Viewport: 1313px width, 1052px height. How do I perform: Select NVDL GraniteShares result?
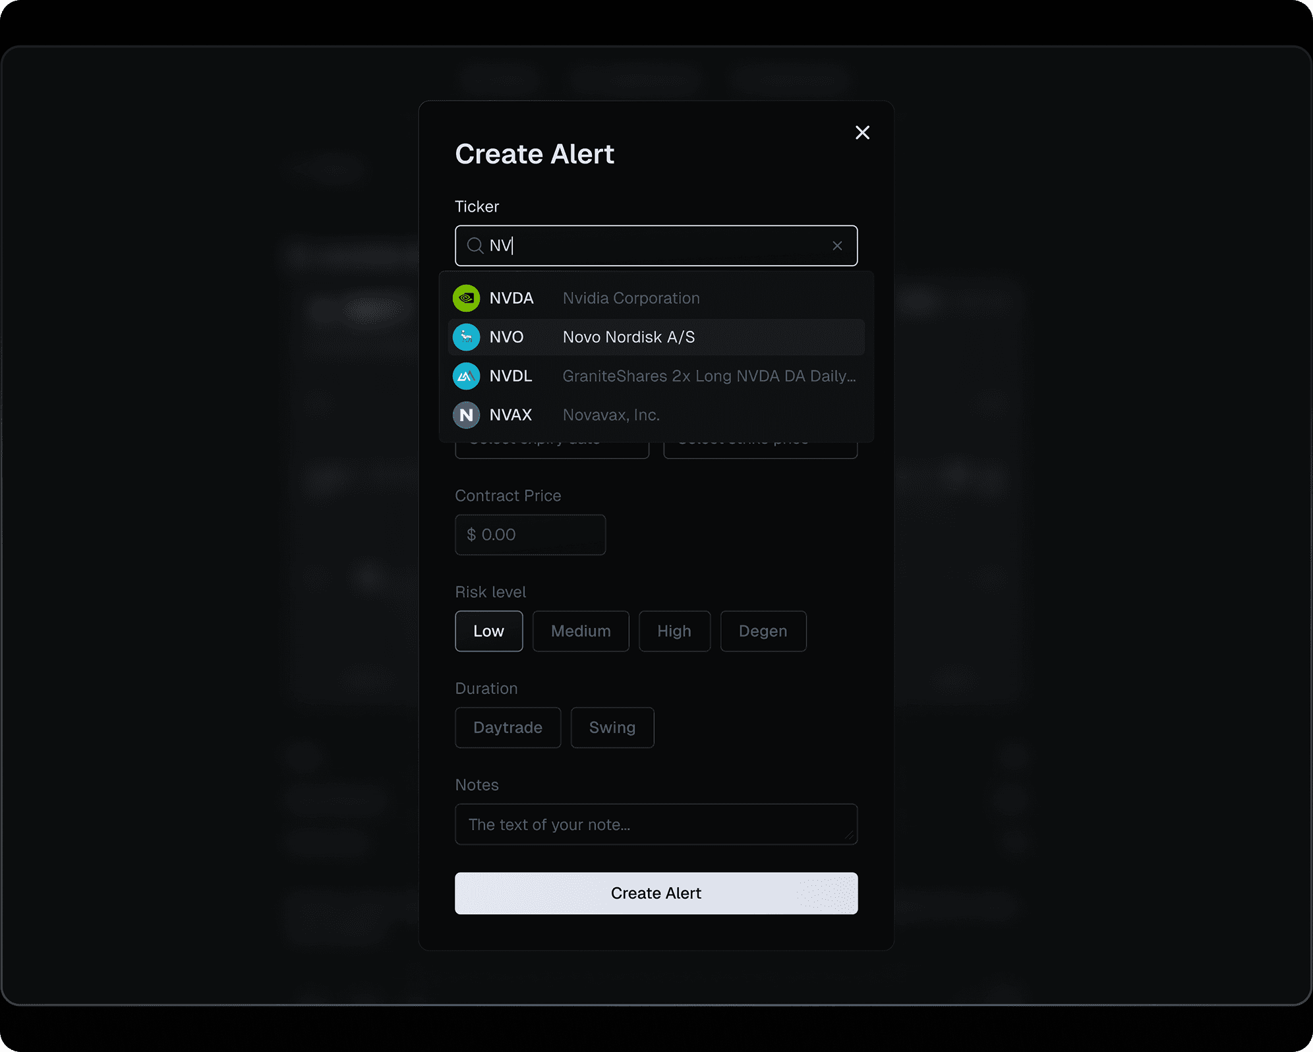coord(708,376)
